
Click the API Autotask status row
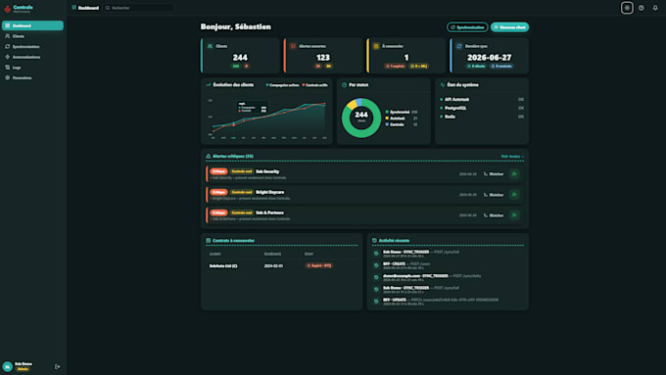point(482,99)
